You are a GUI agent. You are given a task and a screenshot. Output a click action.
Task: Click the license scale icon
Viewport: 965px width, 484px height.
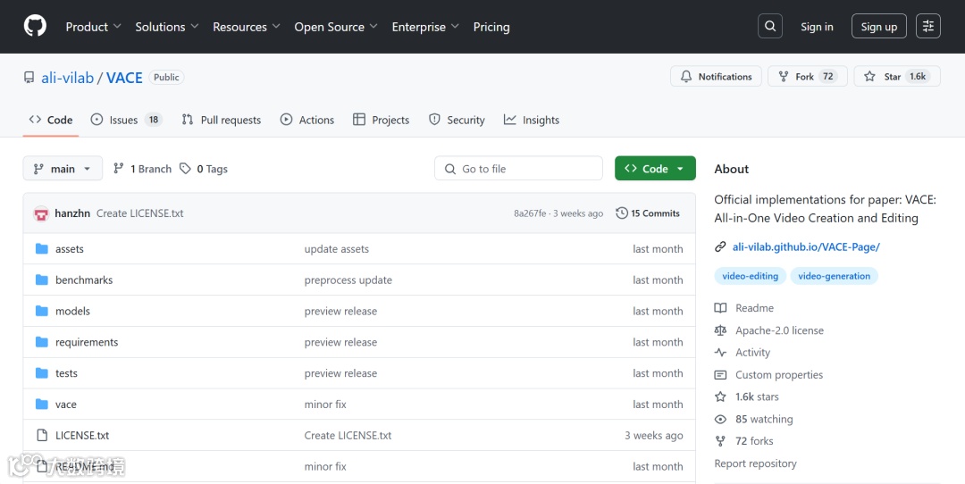[720, 330]
